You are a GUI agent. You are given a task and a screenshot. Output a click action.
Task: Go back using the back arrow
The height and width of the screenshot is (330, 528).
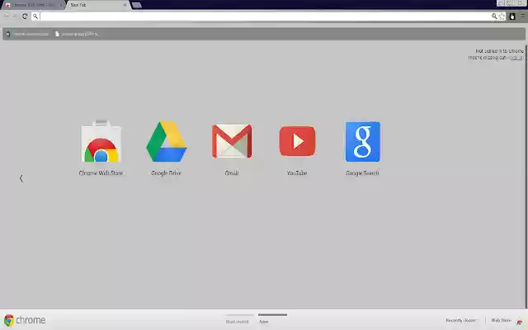pyautogui.click(x=6, y=16)
